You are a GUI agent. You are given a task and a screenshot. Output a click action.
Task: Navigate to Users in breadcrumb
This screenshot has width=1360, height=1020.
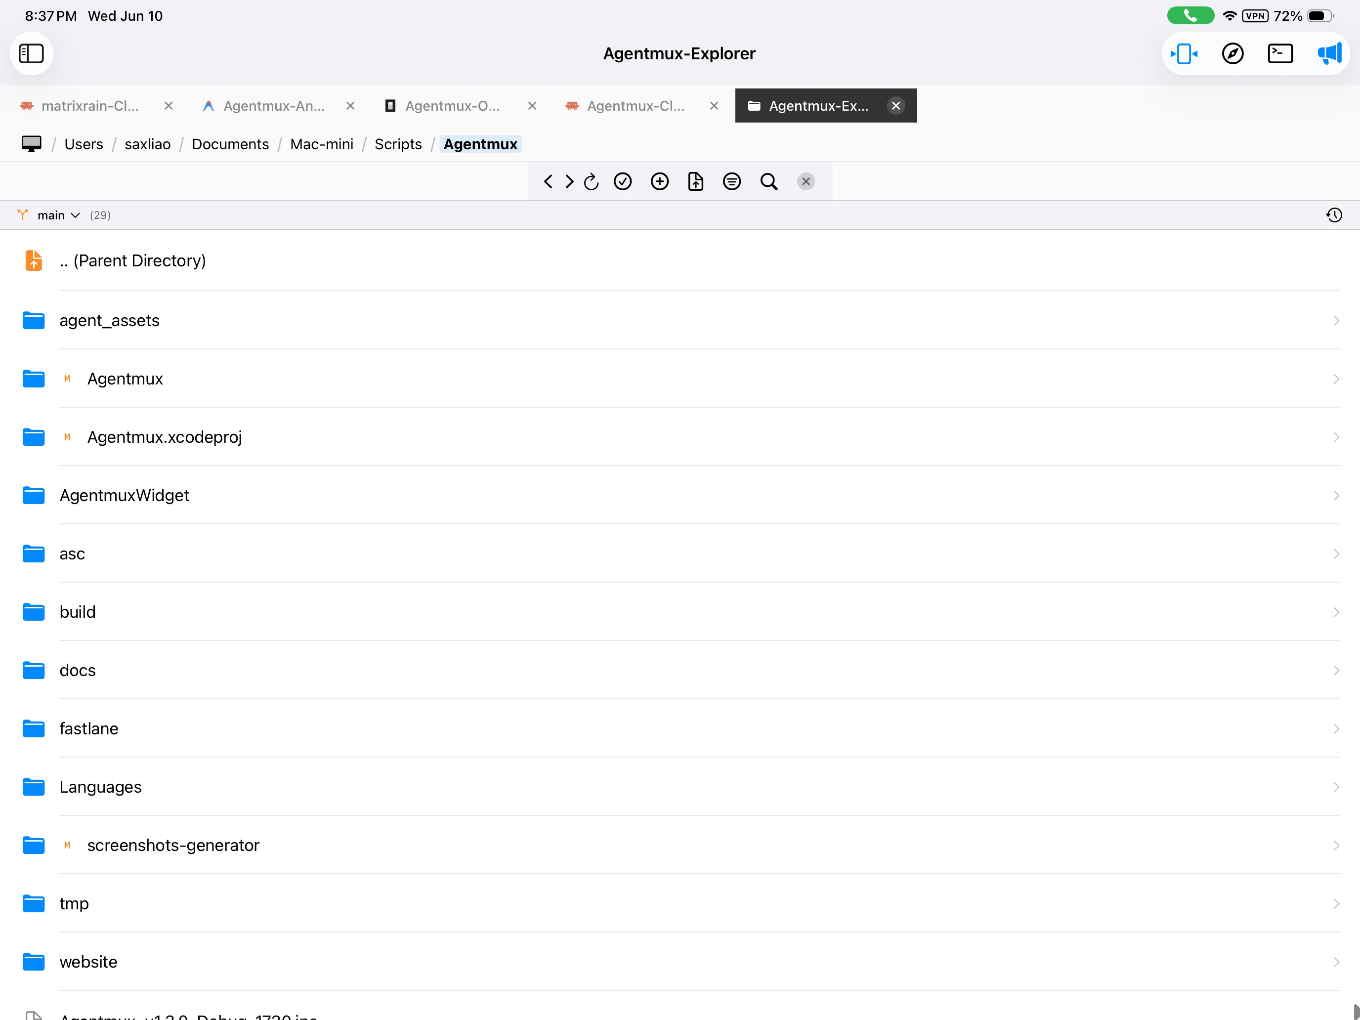84,144
